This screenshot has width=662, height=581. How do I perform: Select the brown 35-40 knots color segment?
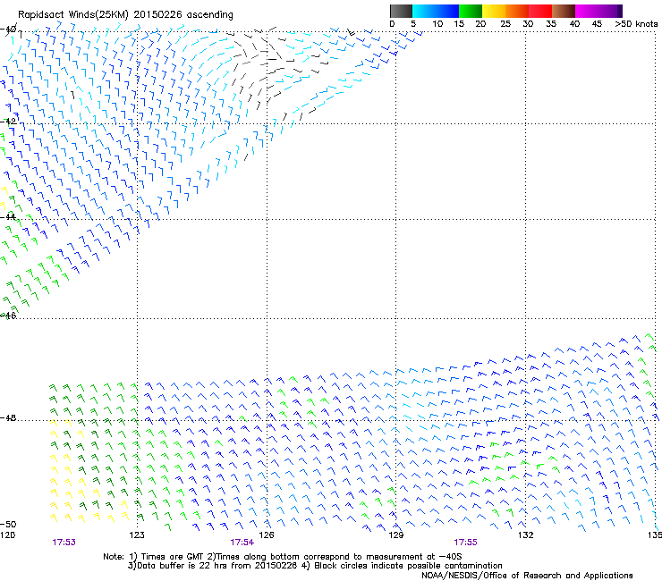564,11
